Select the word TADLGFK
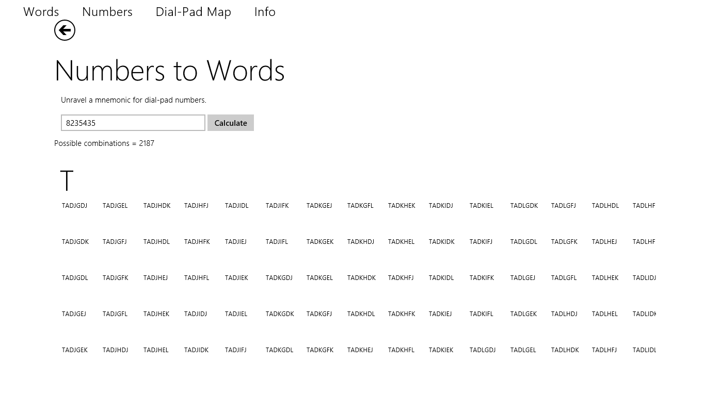 564,242
